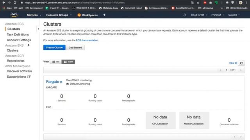
Task: Switch to card view
Action: [x=68, y=61]
